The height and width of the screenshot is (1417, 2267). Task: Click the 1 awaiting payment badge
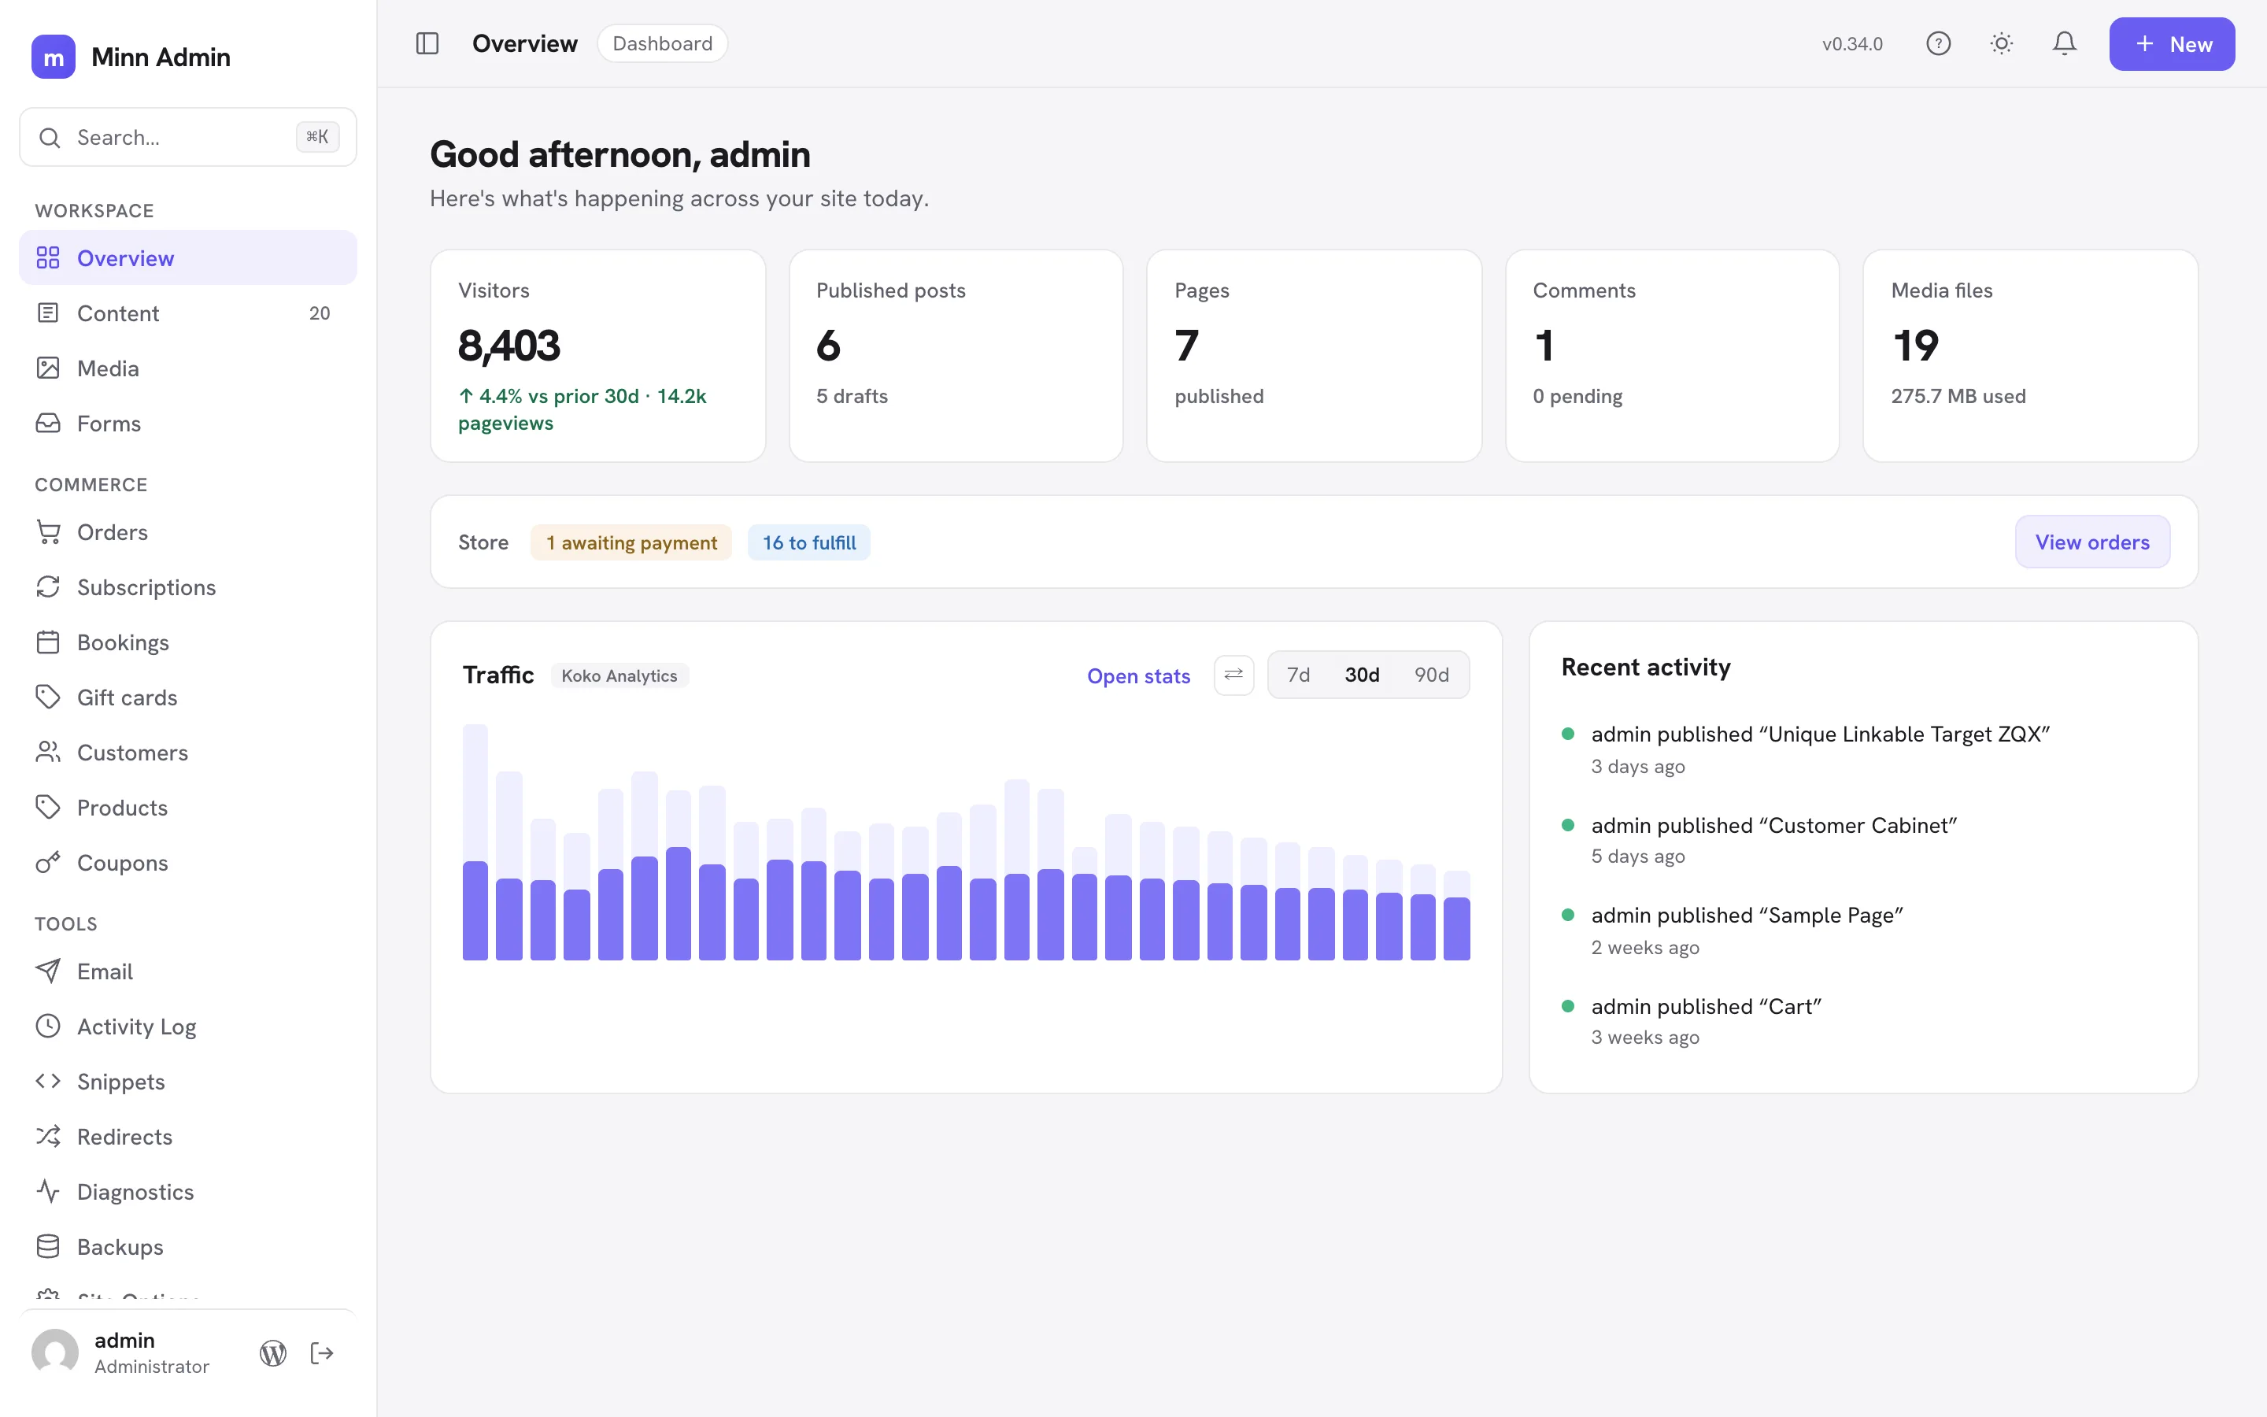tap(631, 542)
